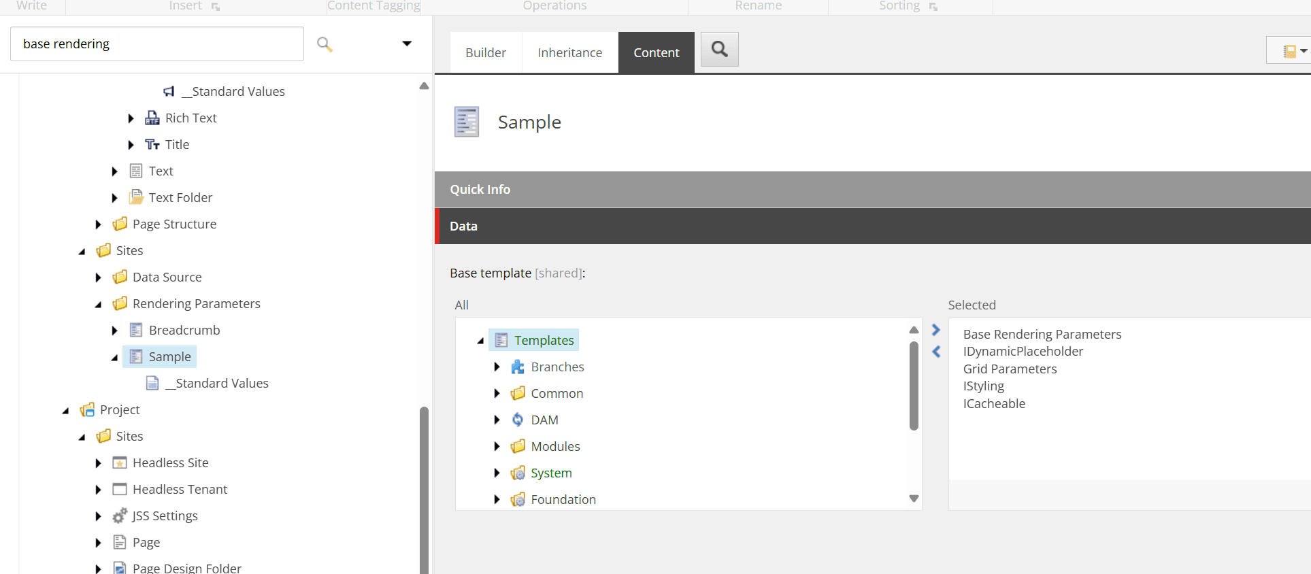Click right arrow to add base template
Viewport: 1311px width, 574px height.
936,330
